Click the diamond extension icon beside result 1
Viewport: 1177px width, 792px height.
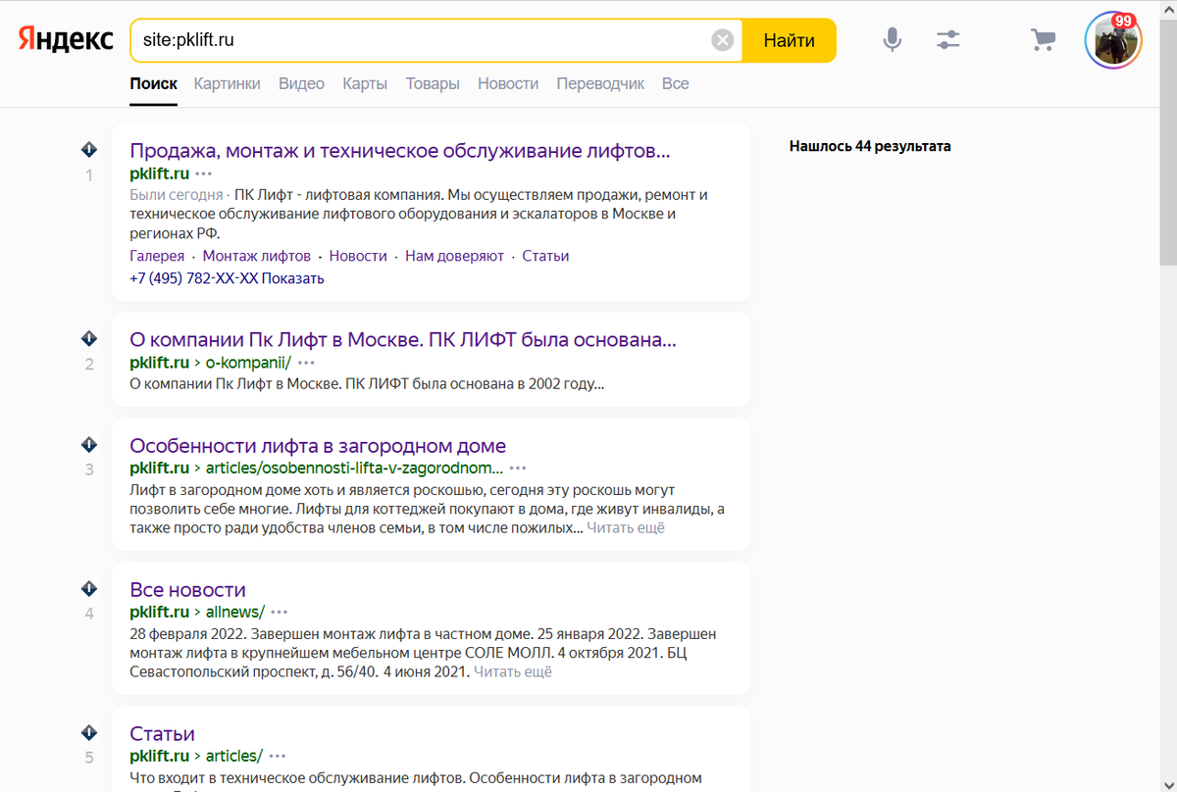88,149
